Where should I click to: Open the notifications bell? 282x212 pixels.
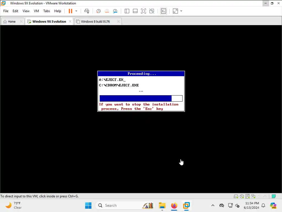pos(263,205)
